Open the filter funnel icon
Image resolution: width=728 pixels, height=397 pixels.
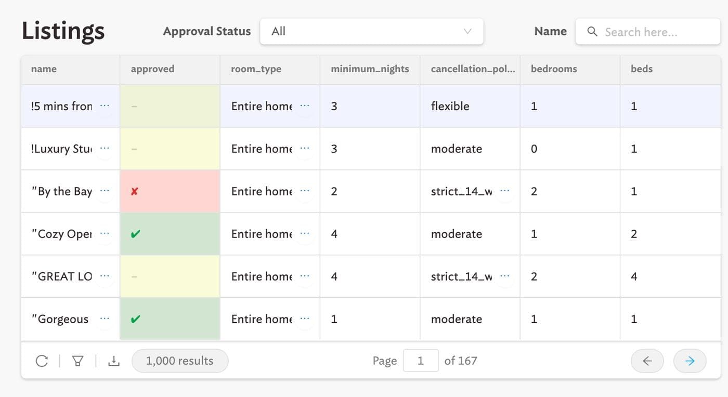pos(77,361)
